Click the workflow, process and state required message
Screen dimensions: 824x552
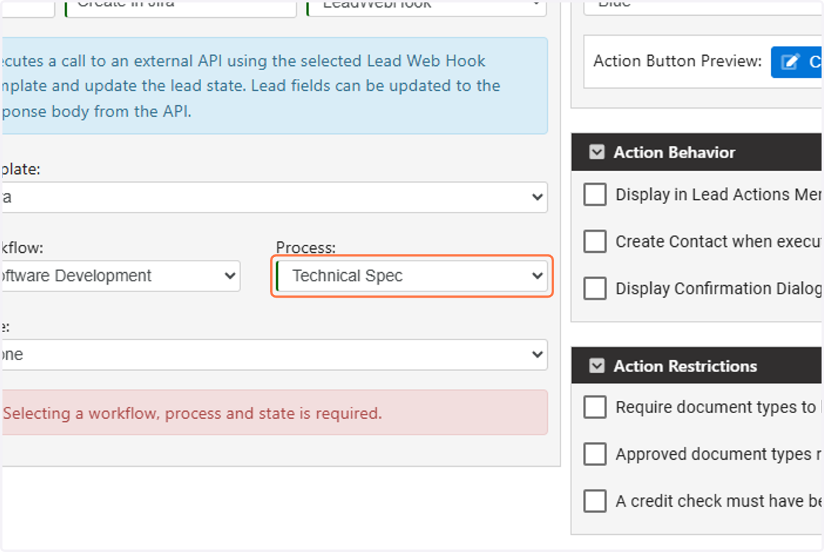[192, 414]
